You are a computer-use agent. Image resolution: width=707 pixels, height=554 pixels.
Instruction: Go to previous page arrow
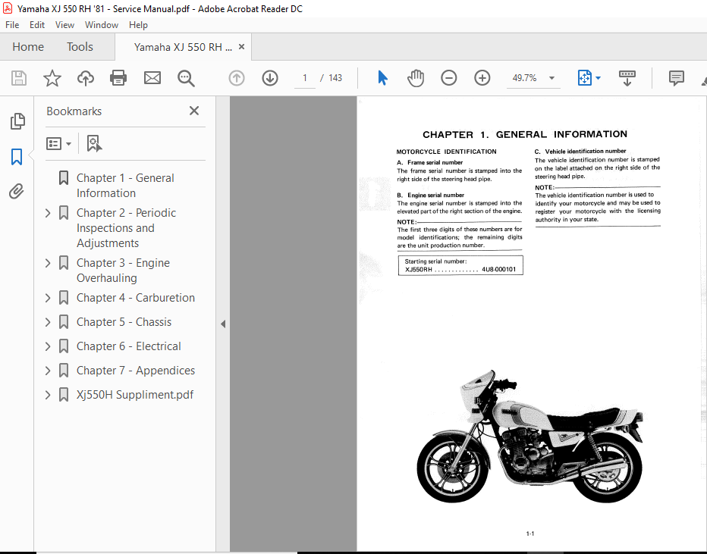237,78
